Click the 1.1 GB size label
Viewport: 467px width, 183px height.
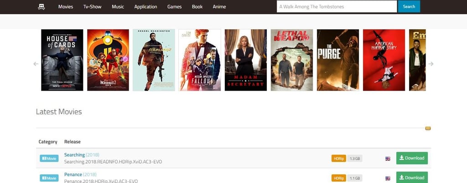coord(355,178)
